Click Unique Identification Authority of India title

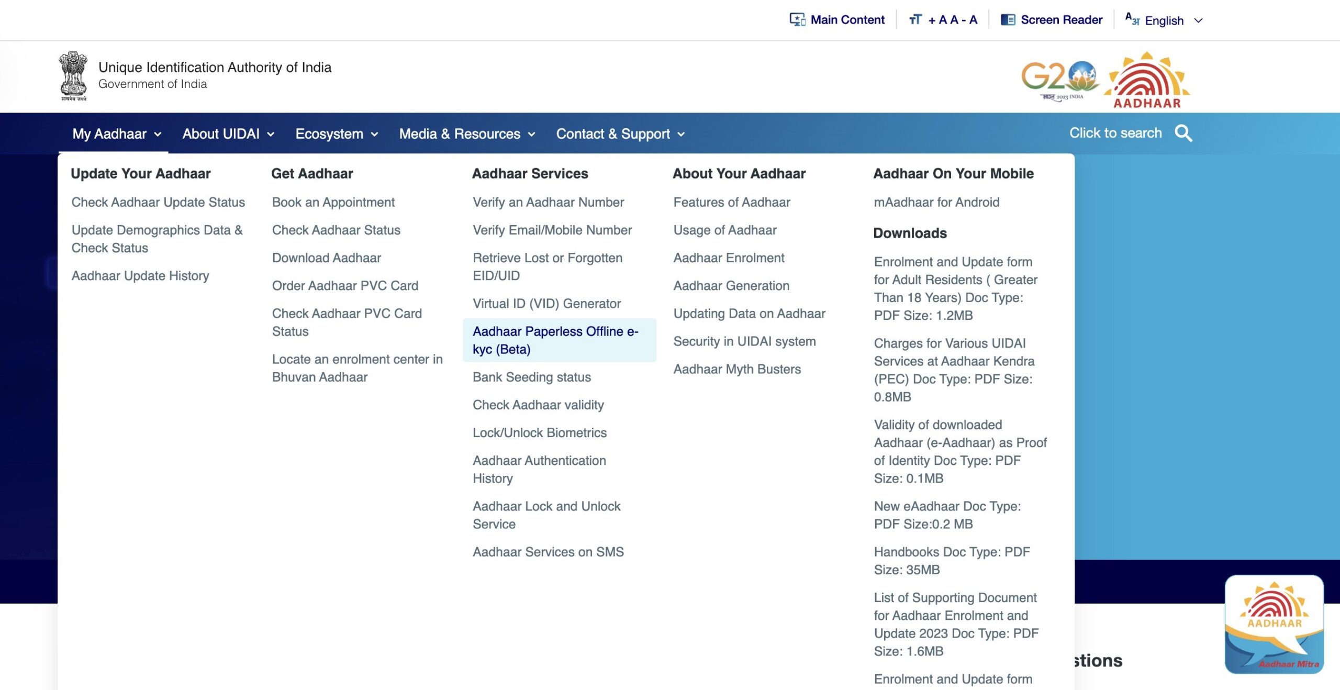pyautogui.click(x=215, y=67)
